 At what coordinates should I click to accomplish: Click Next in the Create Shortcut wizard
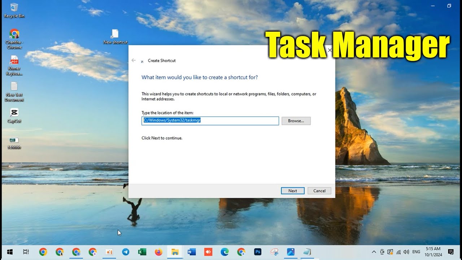pyautogui.click(x=293, y=191)
